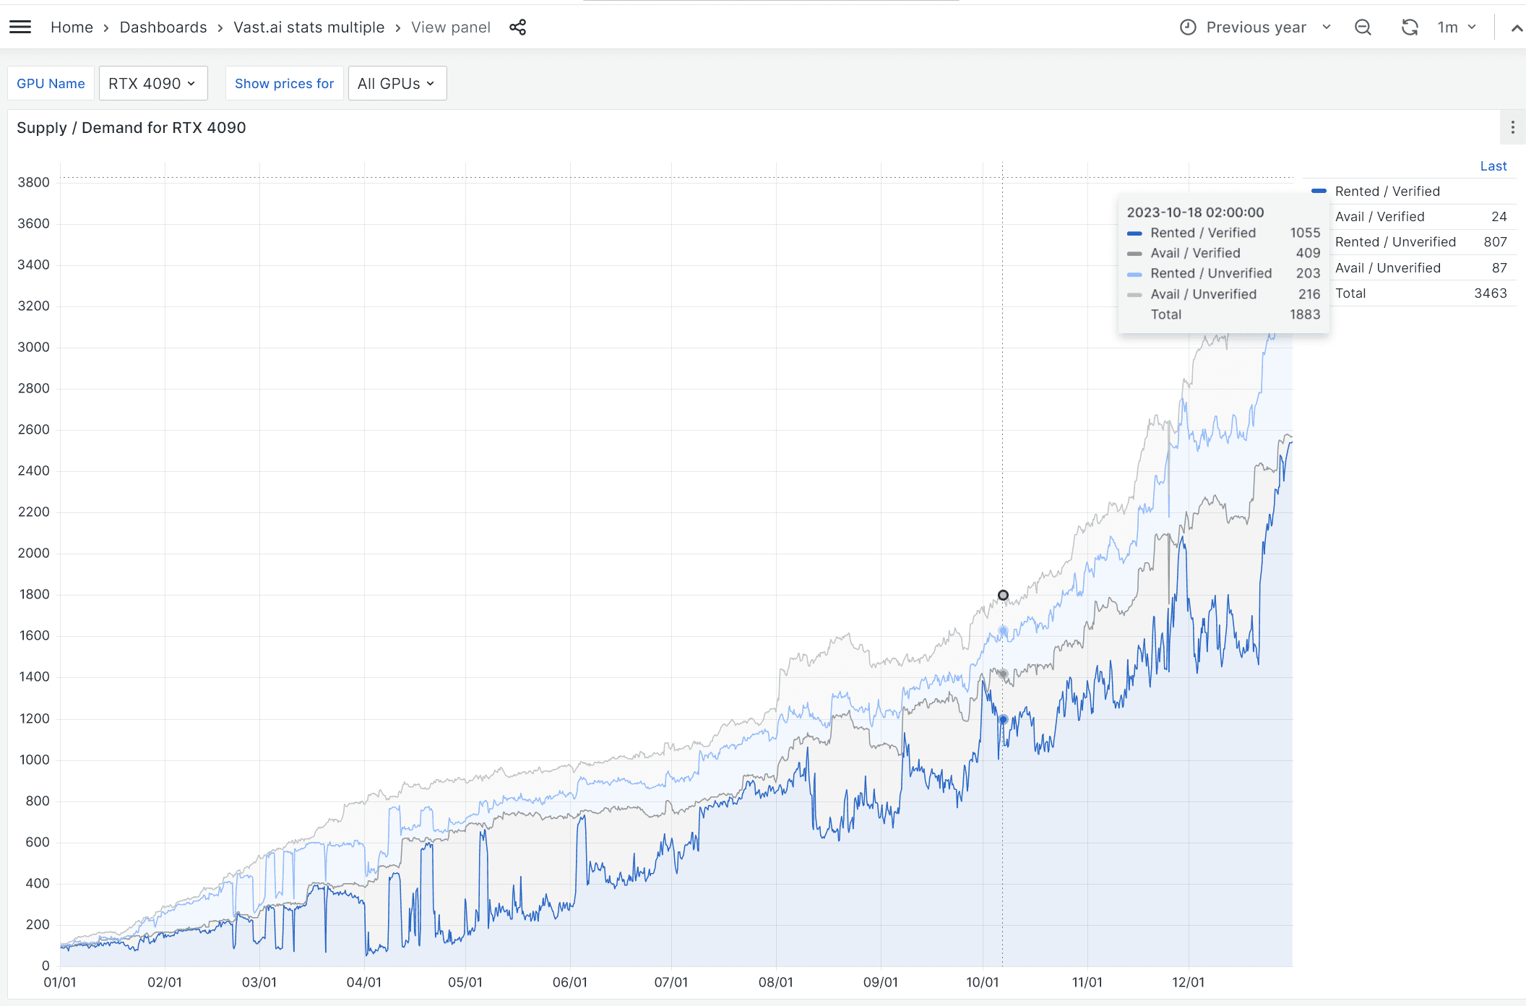Viewport: 1526px width, 1006px height.
Task: Open the RTX 4090 GPU dropdown
Action: click(152, 84)
